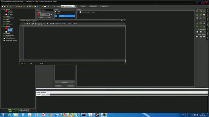Select Start Block up-arrow action

[x=197, y=23]
